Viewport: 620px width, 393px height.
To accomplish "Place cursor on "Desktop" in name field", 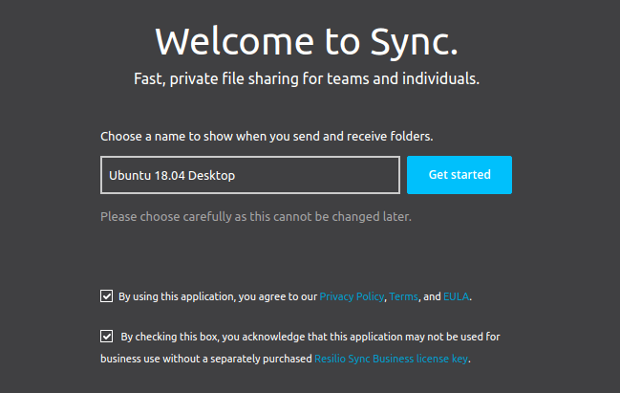I will (x=212, y=176).
